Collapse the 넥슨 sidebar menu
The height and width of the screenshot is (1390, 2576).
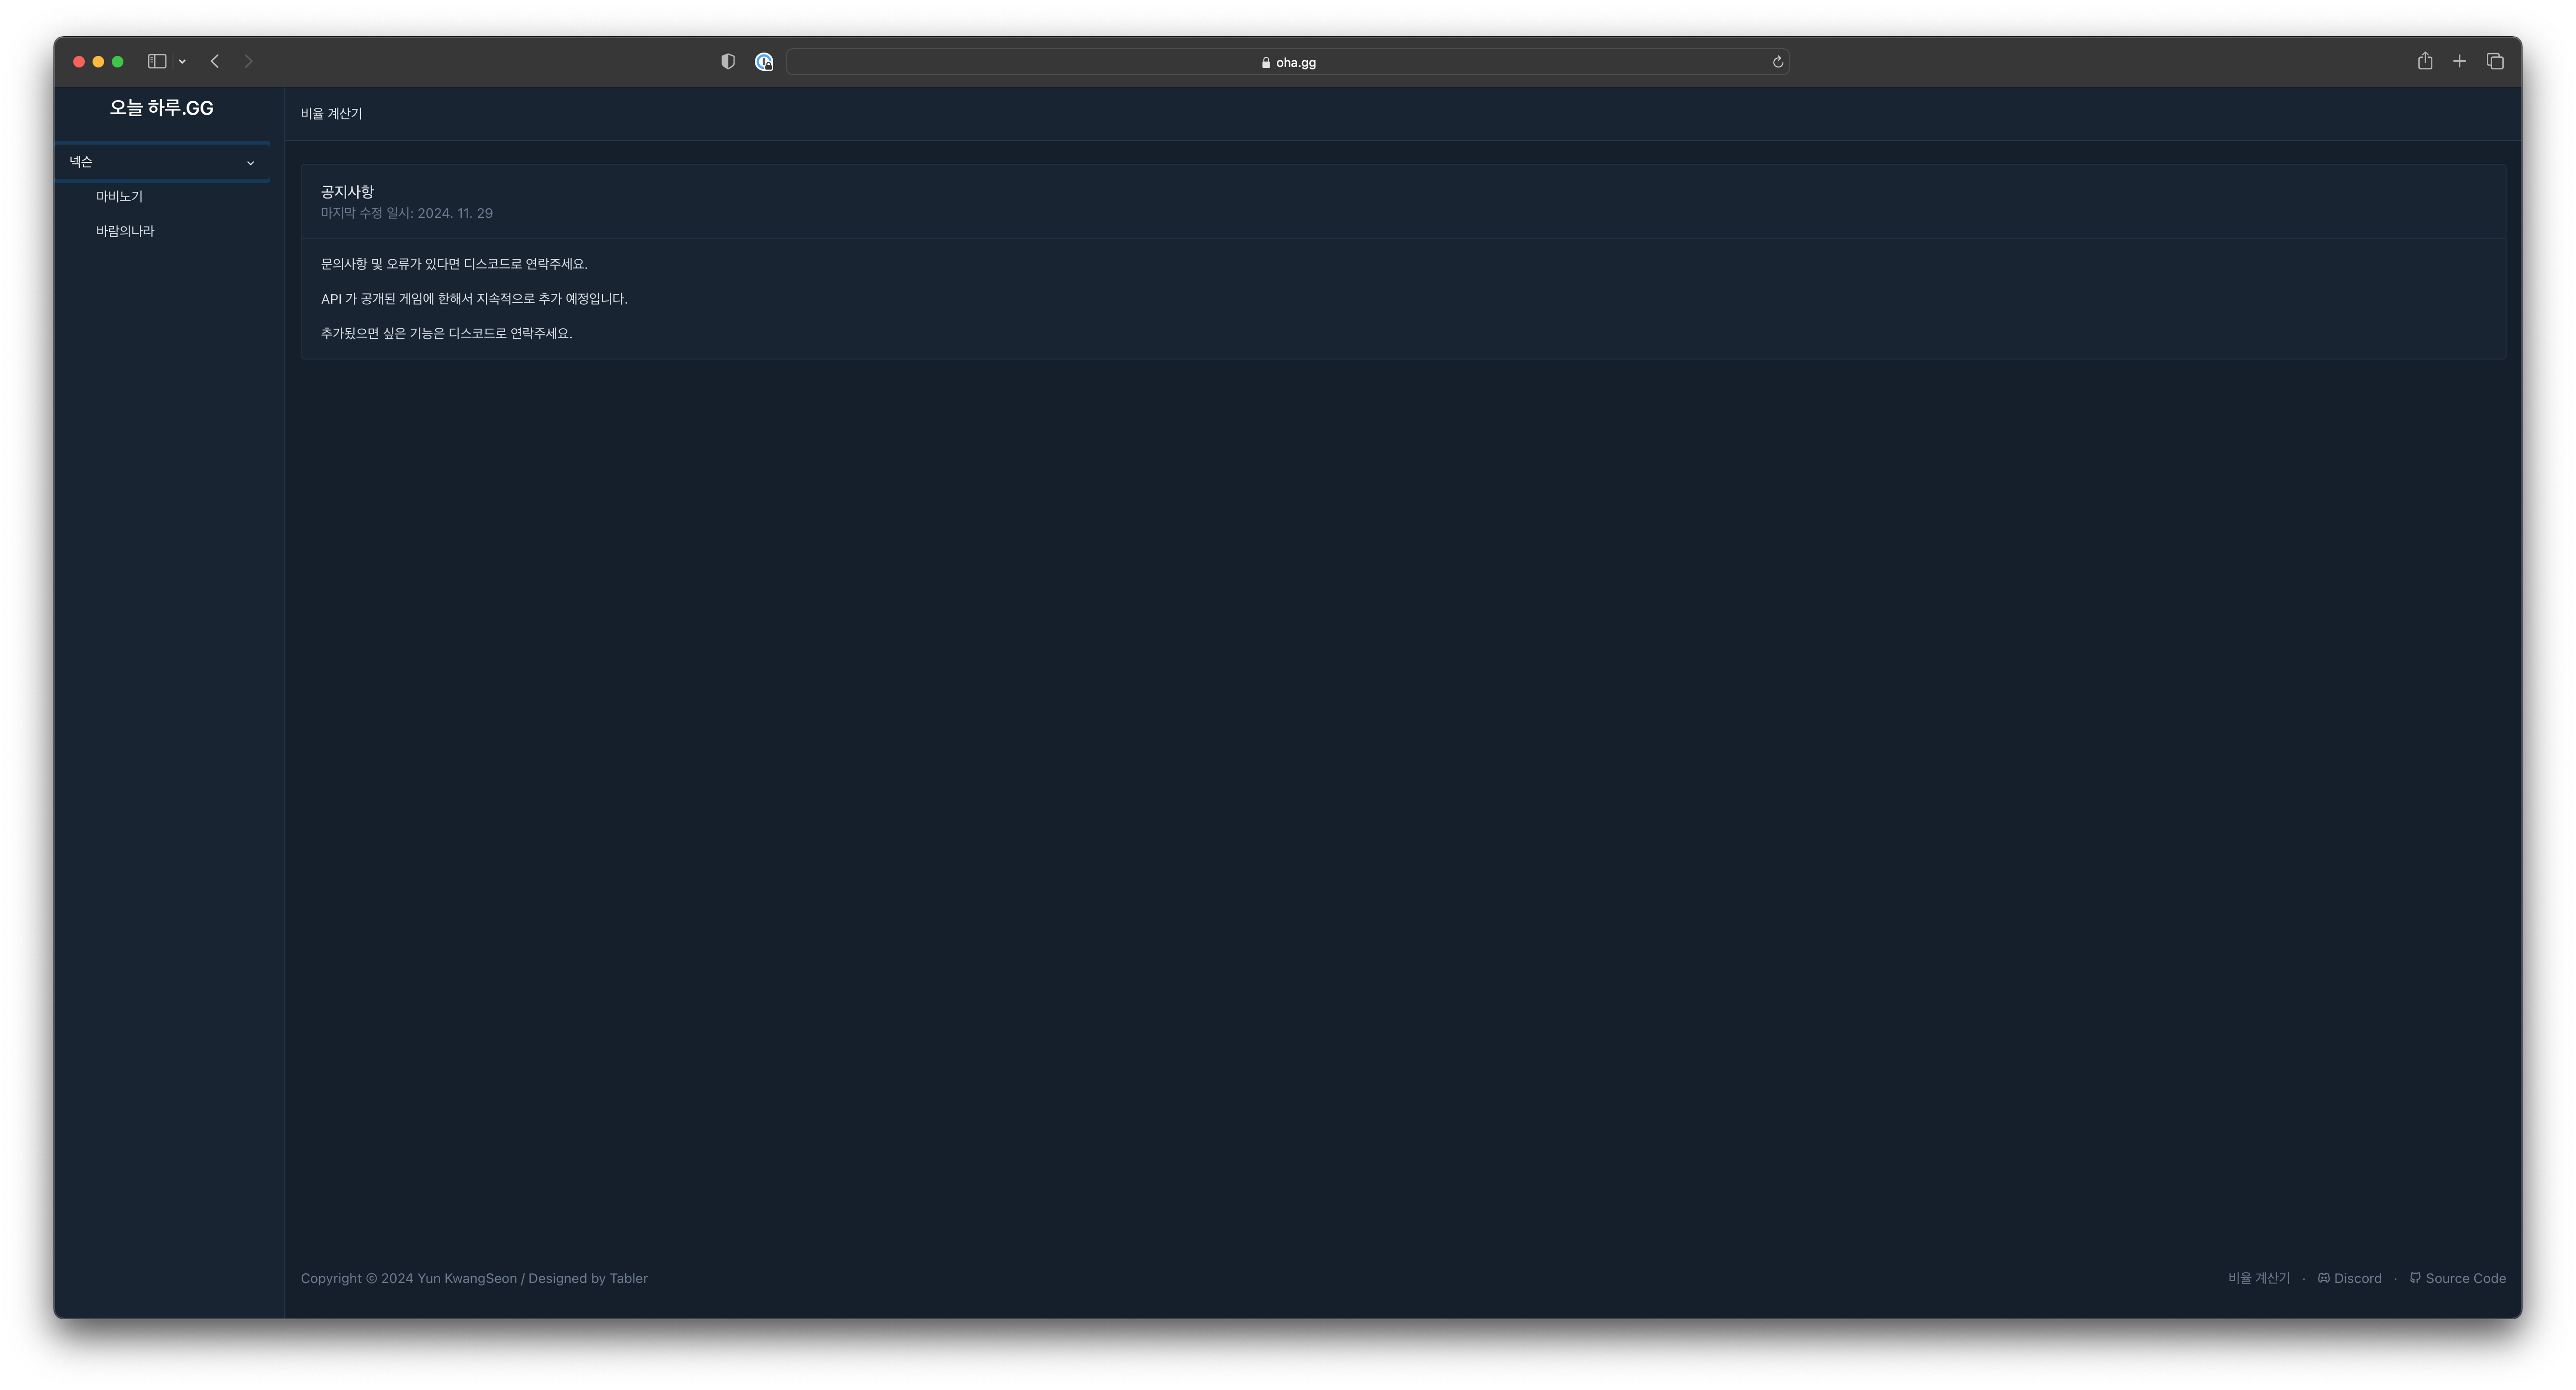tap(82, 162)
